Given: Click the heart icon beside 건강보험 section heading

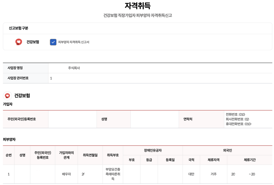Looking at the screenshot, I should (7, 95).
